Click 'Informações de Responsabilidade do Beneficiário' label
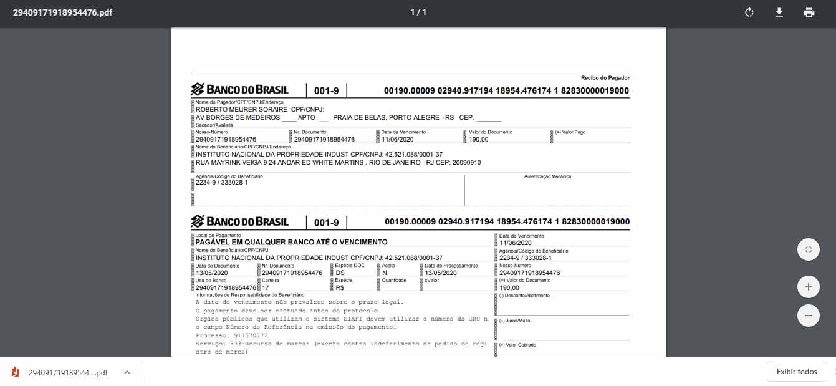This screenshot has width=836, height=386. click(250, 295)
